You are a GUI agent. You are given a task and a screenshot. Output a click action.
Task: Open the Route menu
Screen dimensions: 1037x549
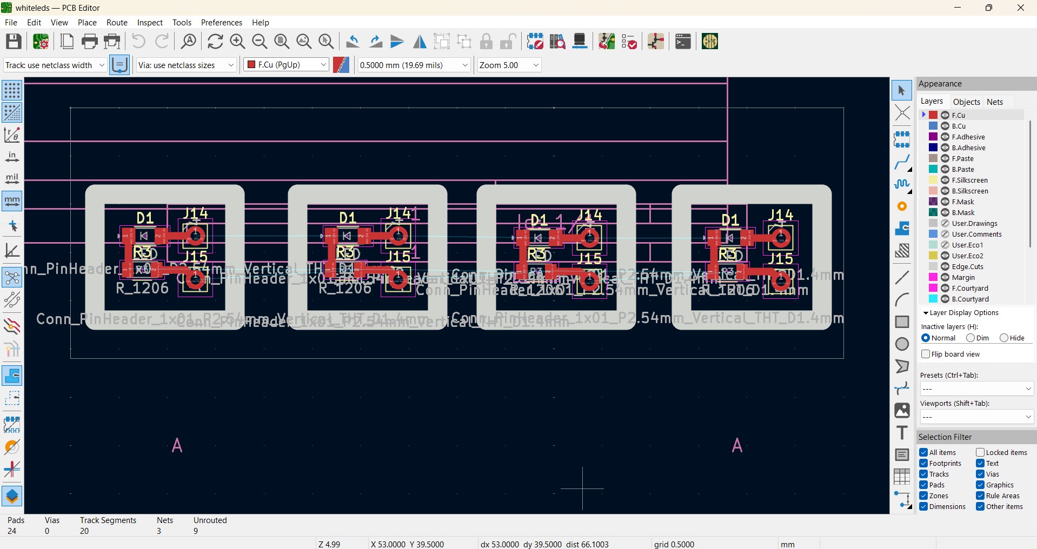tap(117, 22)
